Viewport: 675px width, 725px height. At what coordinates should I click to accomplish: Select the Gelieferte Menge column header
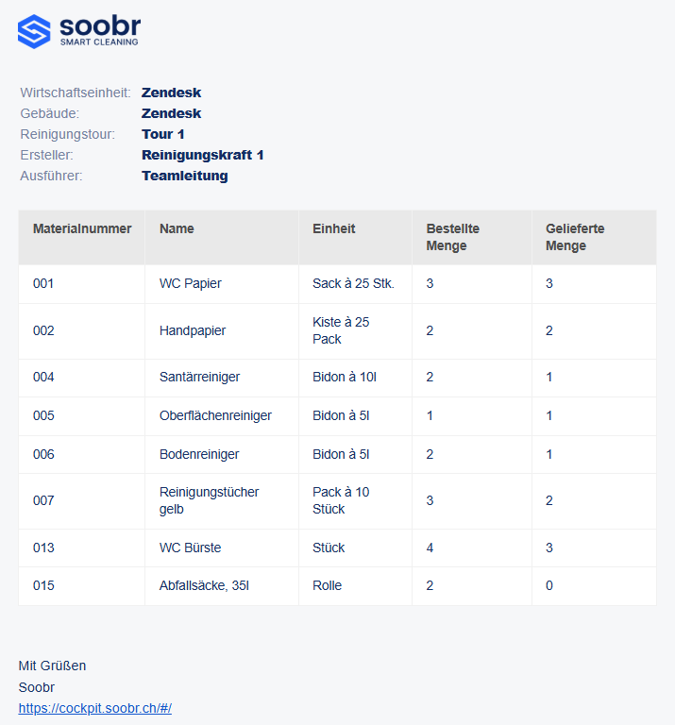point(575,237)
